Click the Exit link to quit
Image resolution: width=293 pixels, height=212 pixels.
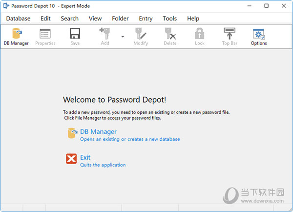click(85, 157)
